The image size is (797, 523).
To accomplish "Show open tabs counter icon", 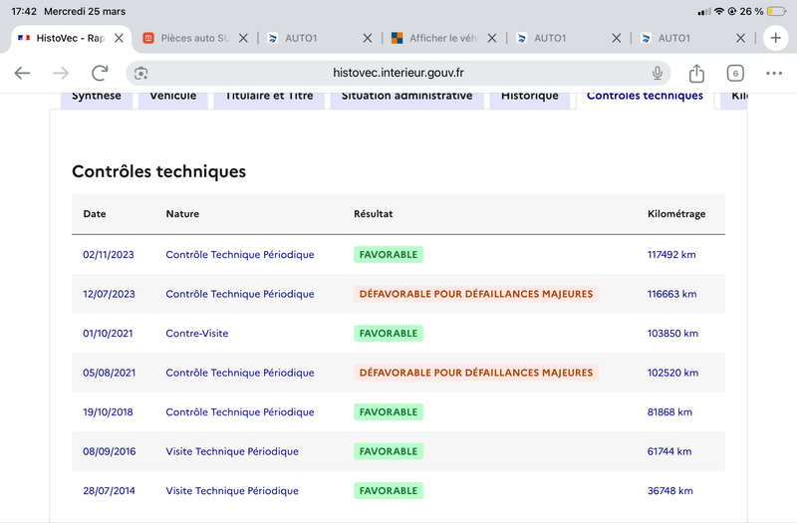I will coord(735,73).
